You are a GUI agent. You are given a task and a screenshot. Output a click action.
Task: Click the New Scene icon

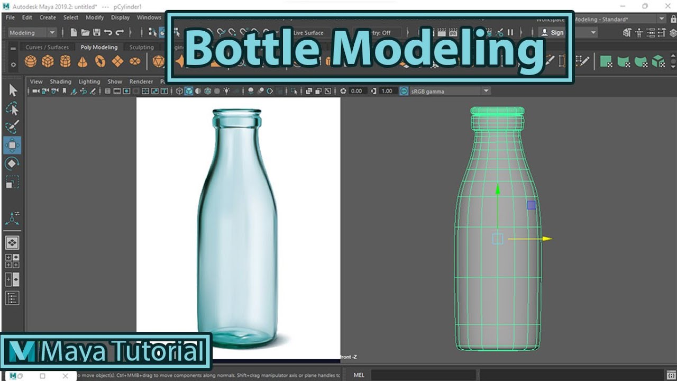(x=74, y=33)
